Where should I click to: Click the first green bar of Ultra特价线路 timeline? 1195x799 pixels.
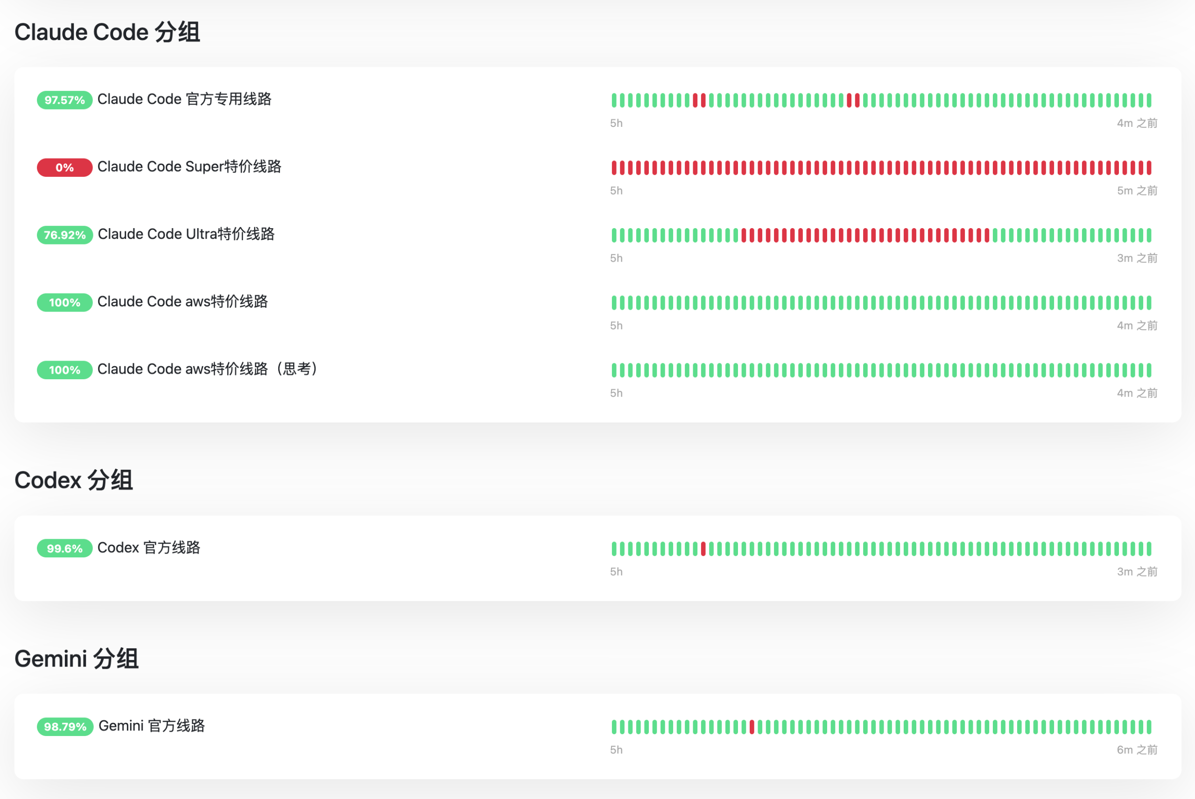click(614, 236)
